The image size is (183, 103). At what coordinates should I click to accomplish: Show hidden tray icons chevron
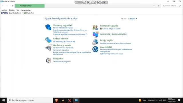coord(157,100)
